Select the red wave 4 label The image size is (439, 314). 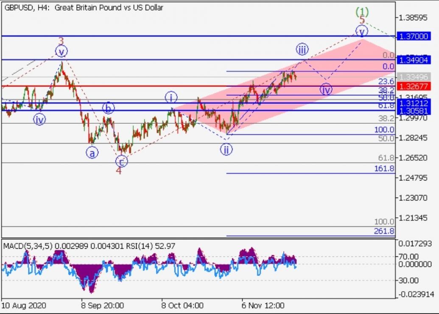pos(119,171)
